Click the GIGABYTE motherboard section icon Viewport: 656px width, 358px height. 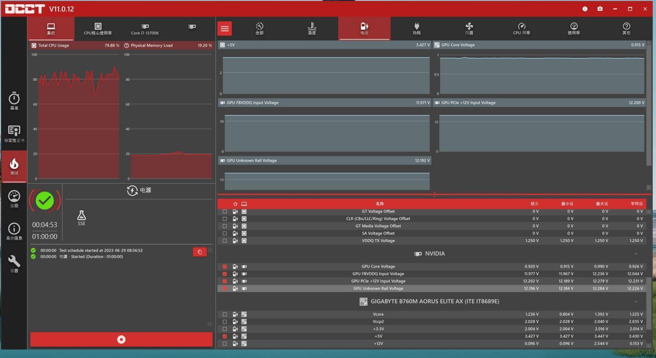(x=363, y=301)
